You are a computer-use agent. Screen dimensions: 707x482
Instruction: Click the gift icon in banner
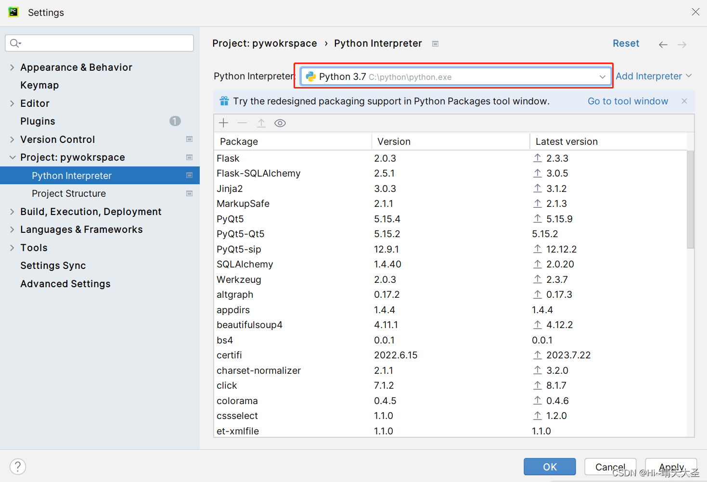[224, 101]
